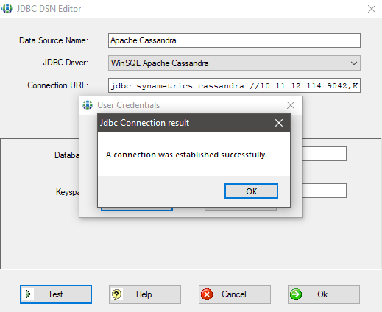The width and height of the screenshot is (382, 312).
Task: Click the Keyspace input field
Action: 324,191
